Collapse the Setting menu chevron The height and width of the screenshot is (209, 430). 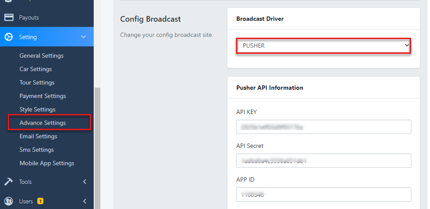84,37
